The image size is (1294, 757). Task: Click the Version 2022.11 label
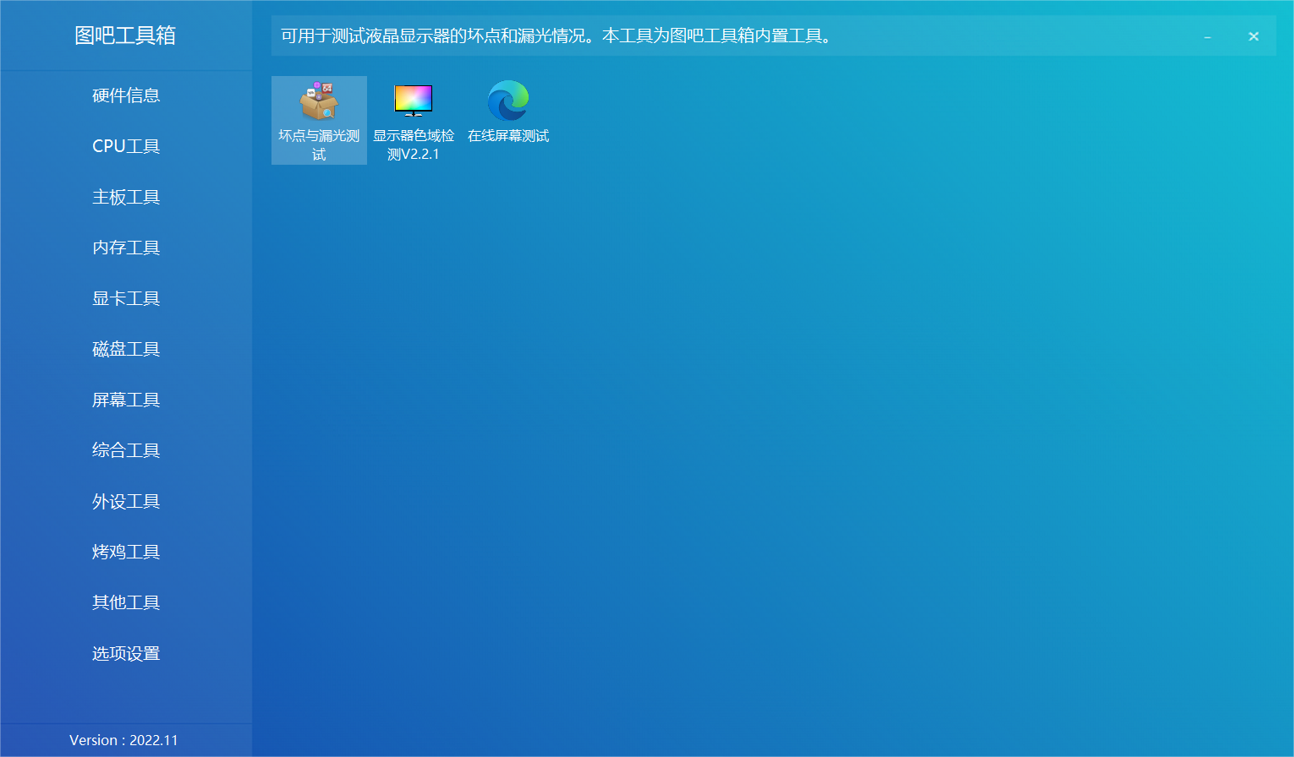tap(123, 740)
